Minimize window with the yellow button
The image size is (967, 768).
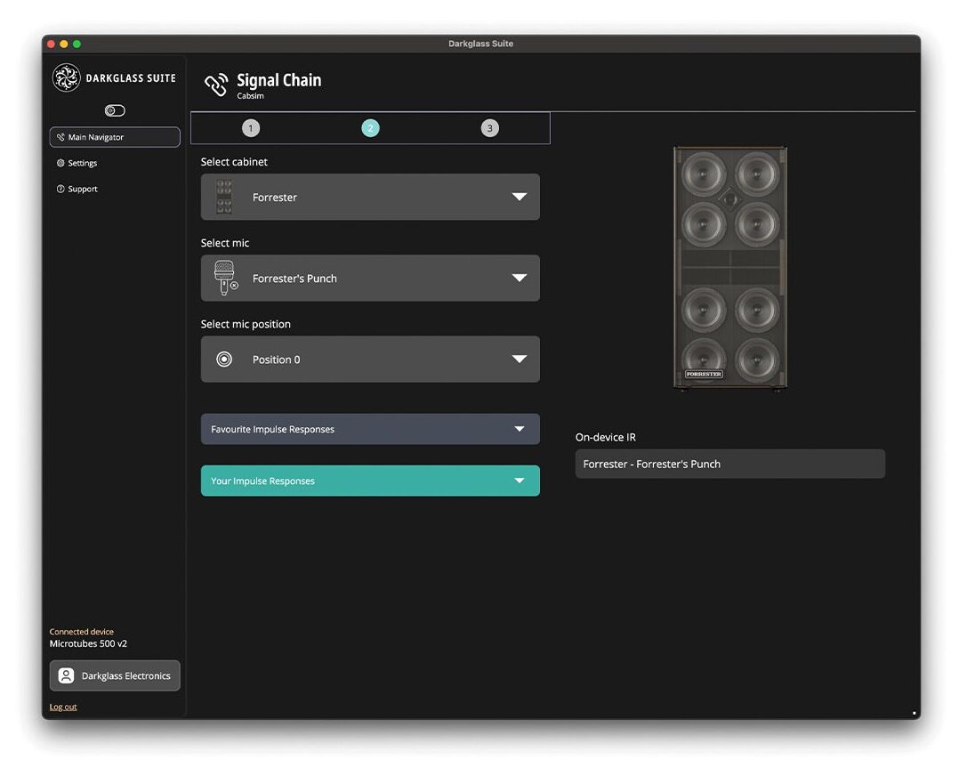63,44
